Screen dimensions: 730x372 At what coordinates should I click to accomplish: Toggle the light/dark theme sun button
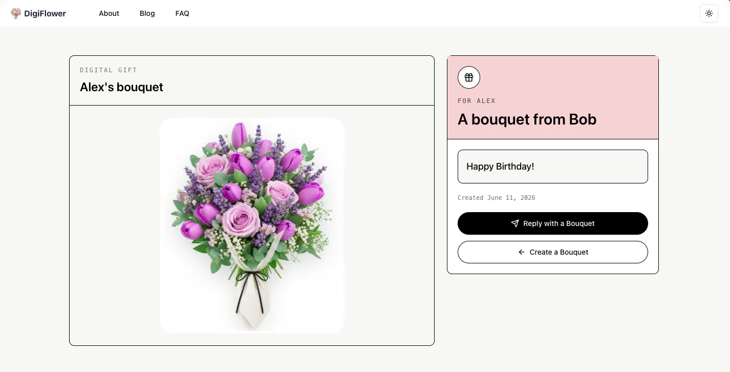pos(709,13)
